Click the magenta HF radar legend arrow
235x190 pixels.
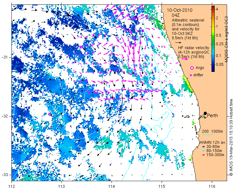[x=185, y=59]
